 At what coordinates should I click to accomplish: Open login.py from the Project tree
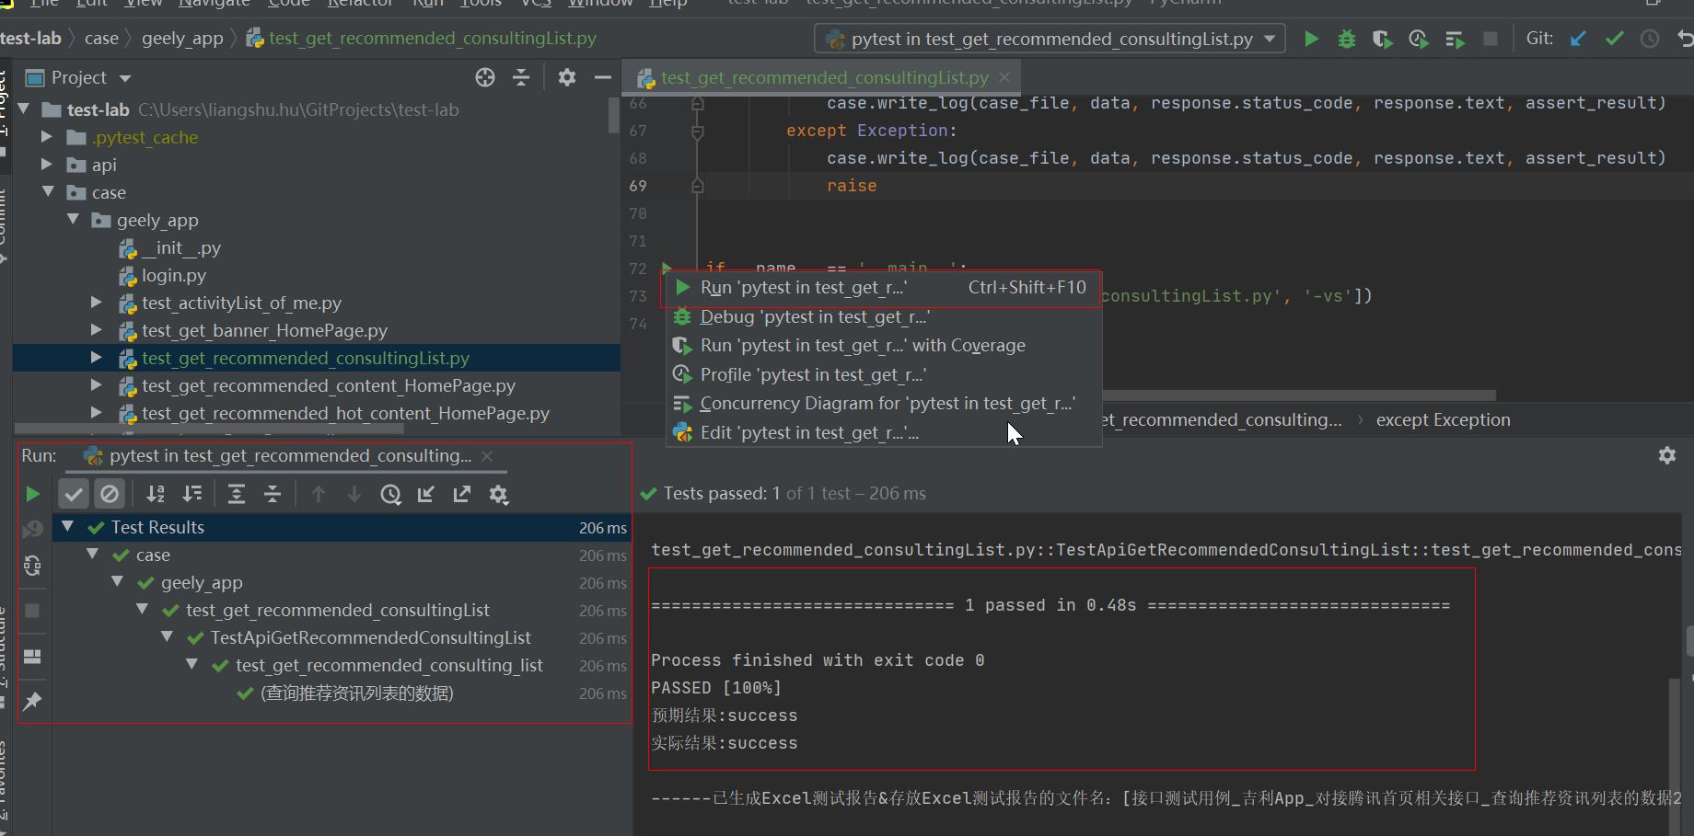tap(174, 275)
